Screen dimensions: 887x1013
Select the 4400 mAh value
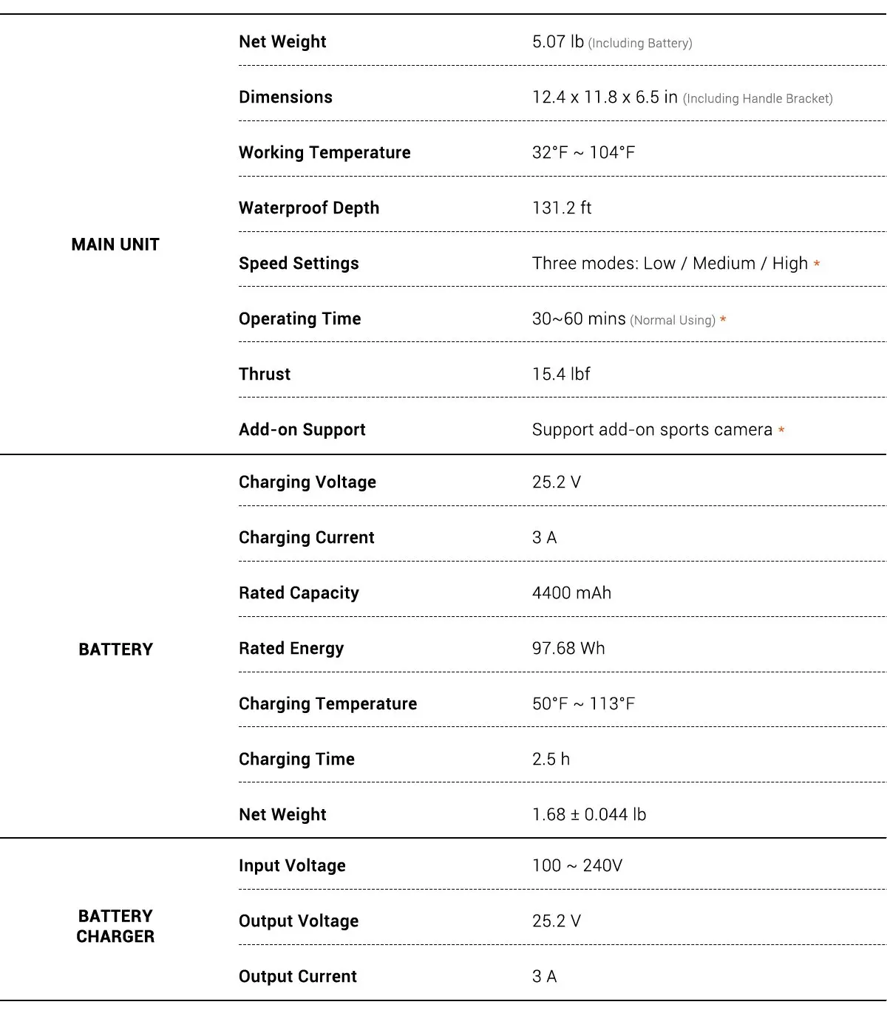click(571, 593)
